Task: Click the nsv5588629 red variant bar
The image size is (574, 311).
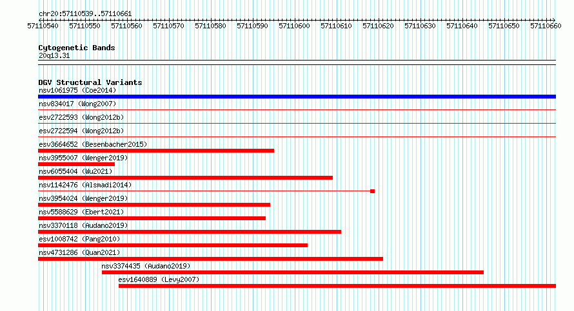Action: [x=152, y=218]
